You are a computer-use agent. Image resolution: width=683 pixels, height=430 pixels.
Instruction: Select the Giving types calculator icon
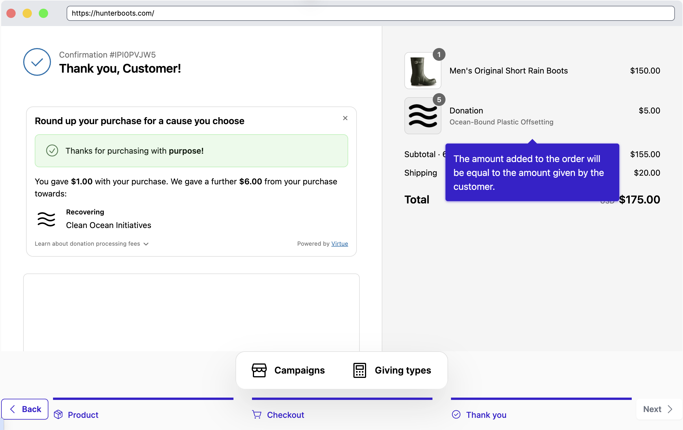pyautogui.click(x=359, y=370)
